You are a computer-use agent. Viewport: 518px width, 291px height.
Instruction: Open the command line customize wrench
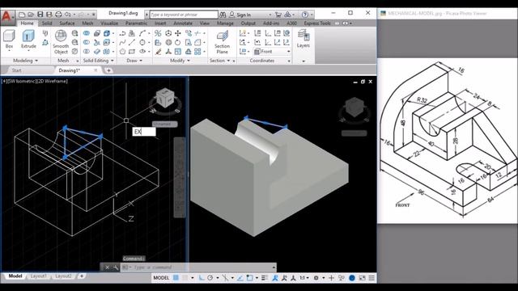coord(115,268)
